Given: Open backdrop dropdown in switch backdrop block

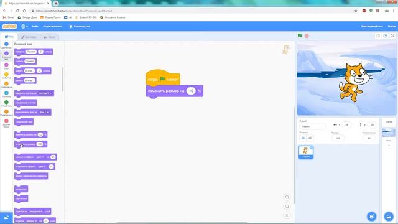Looking at the screenshot, I should click(45, 112).
